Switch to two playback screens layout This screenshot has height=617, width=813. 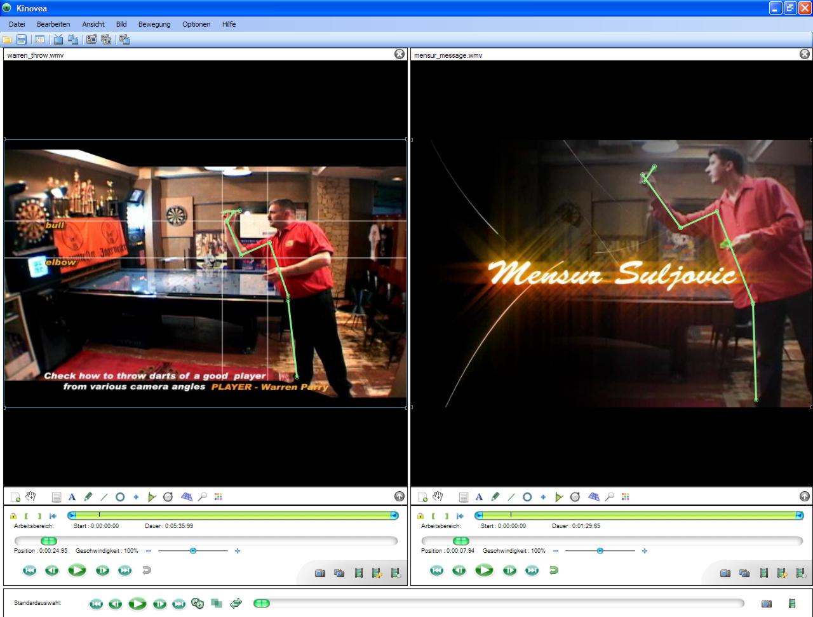pyautogui.click(x=73, y=39)
